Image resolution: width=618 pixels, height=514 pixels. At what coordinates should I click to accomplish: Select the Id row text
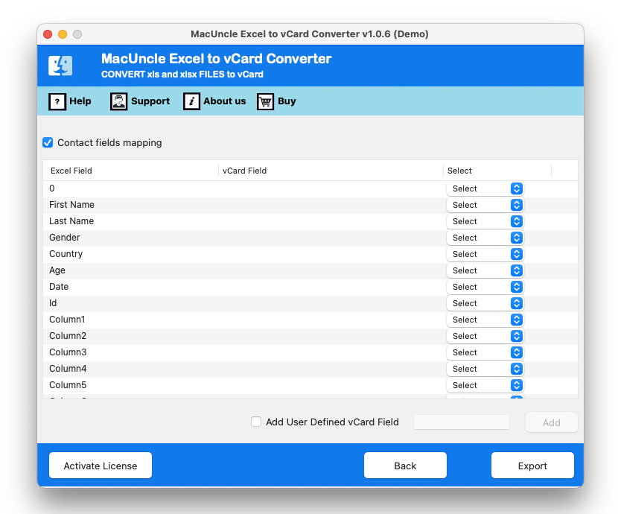(53, 303)
